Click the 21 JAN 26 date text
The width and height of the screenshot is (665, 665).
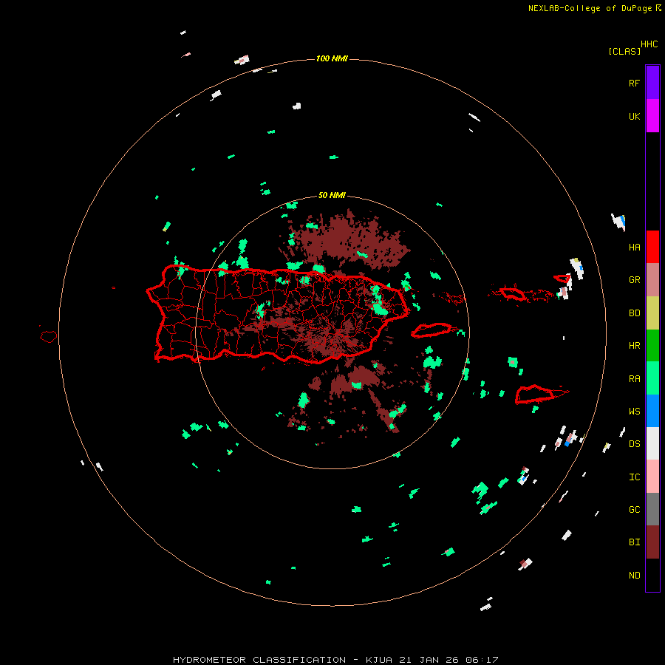coord(428,660)
